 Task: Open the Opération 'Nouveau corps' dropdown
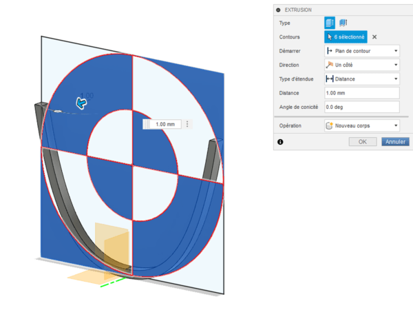(361, 126)
